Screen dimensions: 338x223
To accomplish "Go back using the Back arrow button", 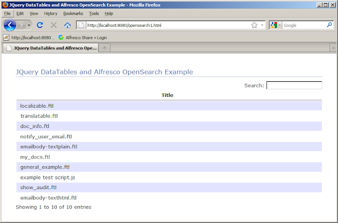I will pos(10,25).
